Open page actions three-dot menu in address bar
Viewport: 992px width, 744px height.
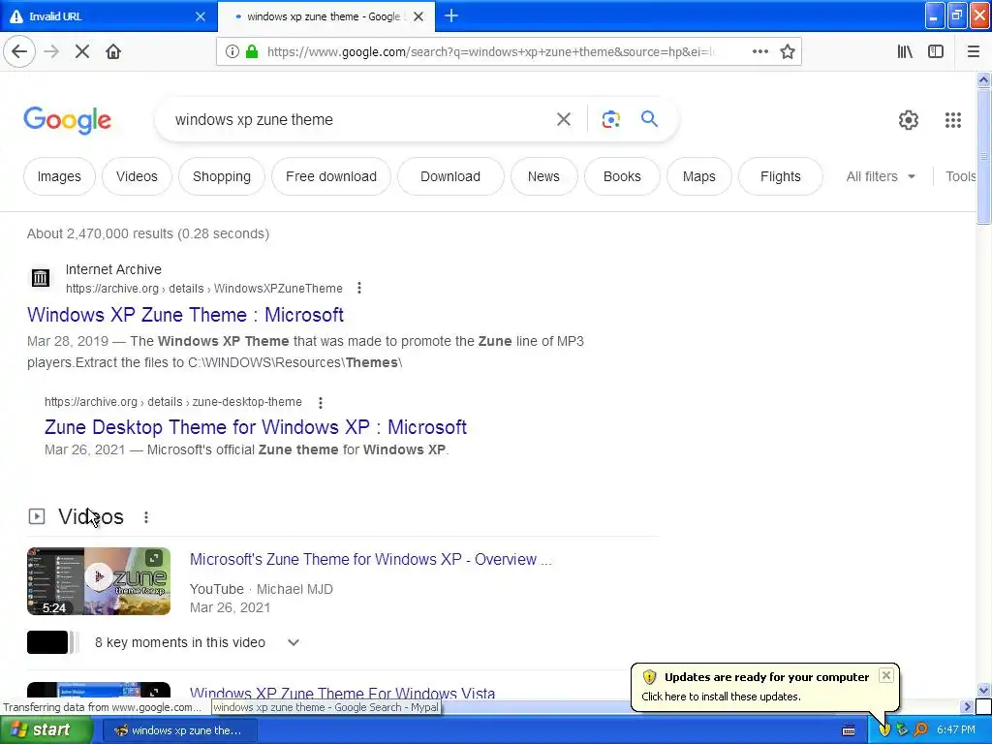click(x=760, y=51)
